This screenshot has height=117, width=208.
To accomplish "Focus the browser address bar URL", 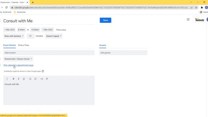I will point(101,7).
